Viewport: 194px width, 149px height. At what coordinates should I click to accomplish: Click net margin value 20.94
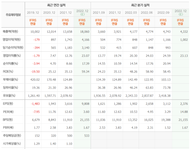167,64
